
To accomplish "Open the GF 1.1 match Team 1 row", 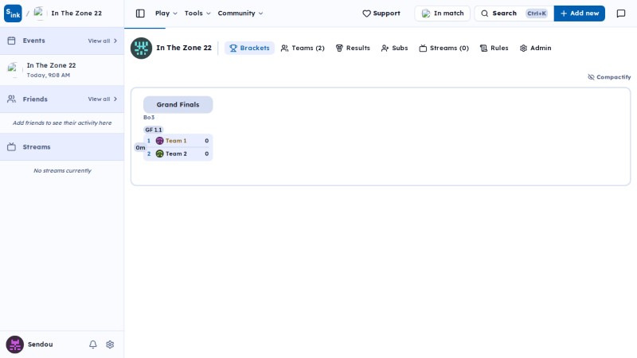I will pos(178,141).
